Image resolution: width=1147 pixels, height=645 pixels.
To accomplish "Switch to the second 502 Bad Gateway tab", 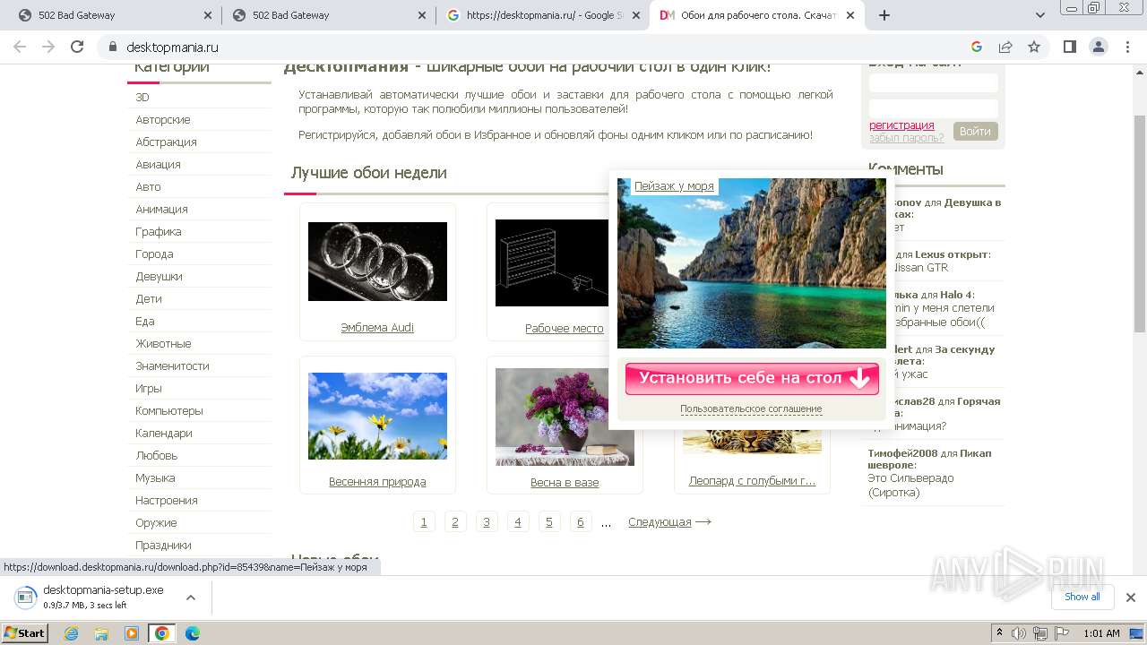I will point(327,15).
